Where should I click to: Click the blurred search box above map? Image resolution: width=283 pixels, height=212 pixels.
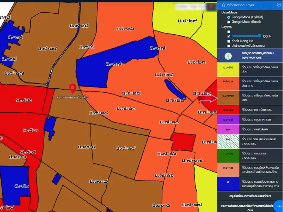(191, 6)
